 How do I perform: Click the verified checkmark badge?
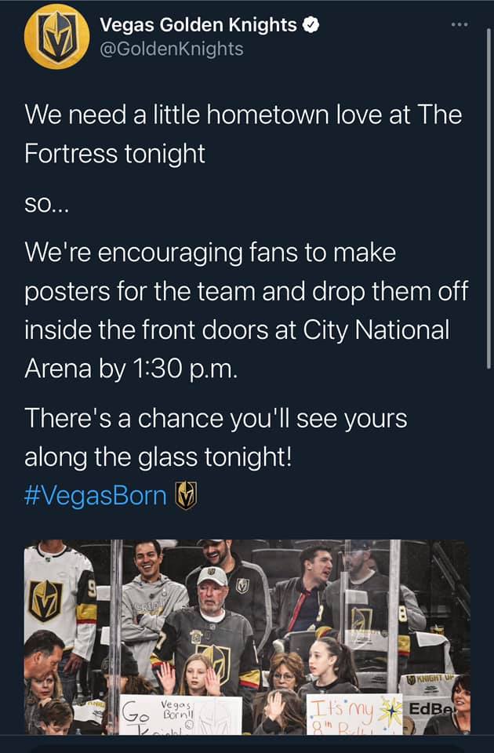311,25
